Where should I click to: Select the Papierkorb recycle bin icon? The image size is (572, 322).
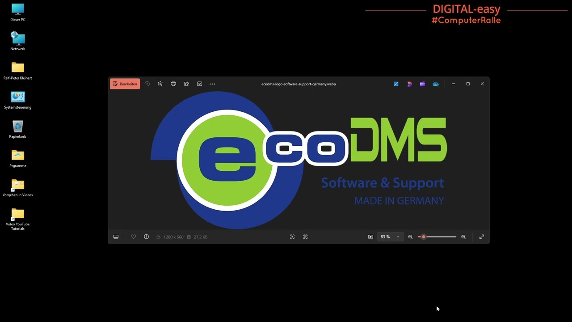[18, 129]
